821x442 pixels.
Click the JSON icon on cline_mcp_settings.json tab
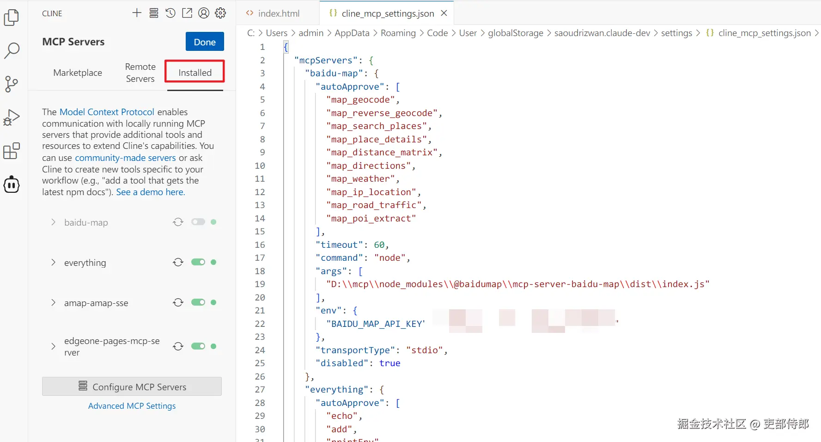(333, 13)
